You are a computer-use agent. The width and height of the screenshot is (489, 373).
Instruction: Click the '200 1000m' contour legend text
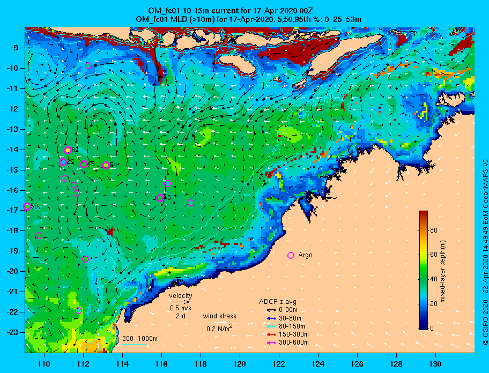click(x=140, y=339)
